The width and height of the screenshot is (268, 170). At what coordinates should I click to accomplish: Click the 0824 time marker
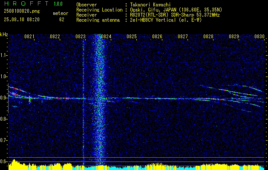[106, 37]
